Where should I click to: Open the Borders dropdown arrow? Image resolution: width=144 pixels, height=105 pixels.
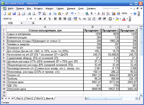pyautogui.click(x=113, y=19)
